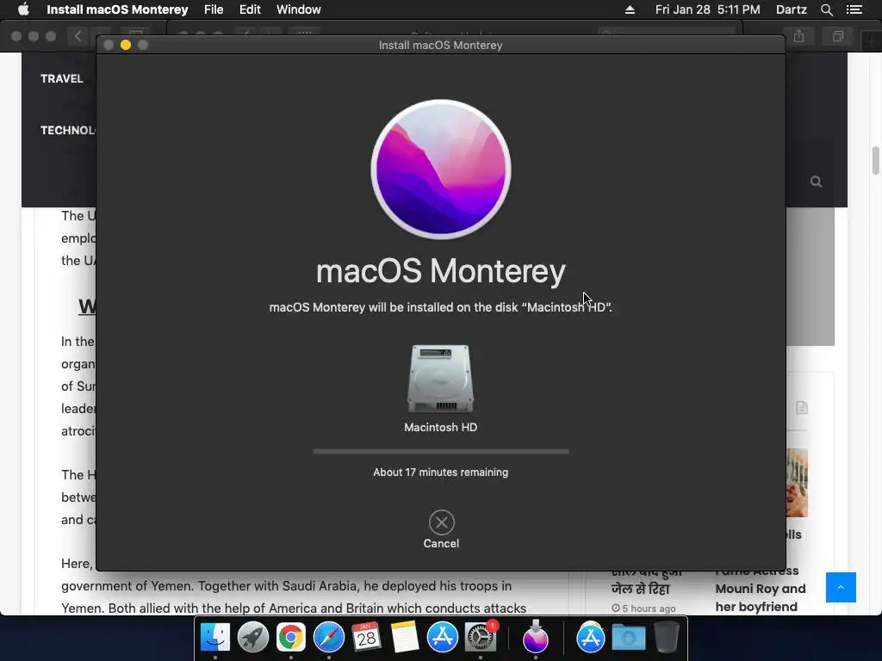Click the document icon in webpage sidebar
Image resolution: width=882 pixels, height=661 pixels.
point(802,407)
